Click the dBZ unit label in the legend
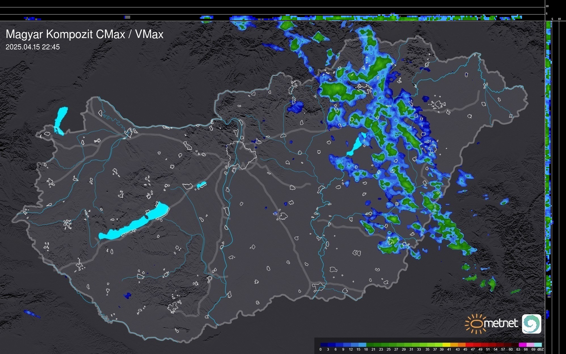 (540, 349)
